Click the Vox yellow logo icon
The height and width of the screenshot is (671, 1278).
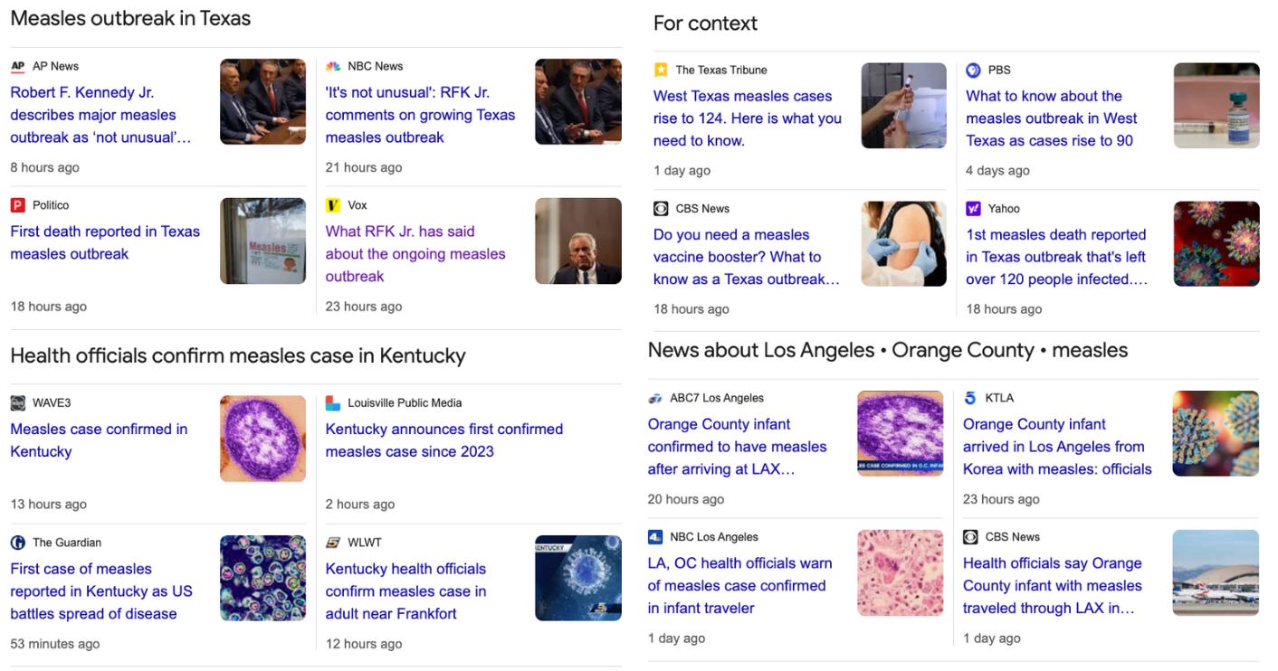click(x=333, y=205)
